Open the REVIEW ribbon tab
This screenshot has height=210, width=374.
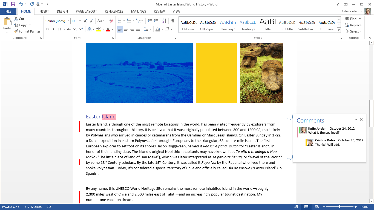point(159,11)
